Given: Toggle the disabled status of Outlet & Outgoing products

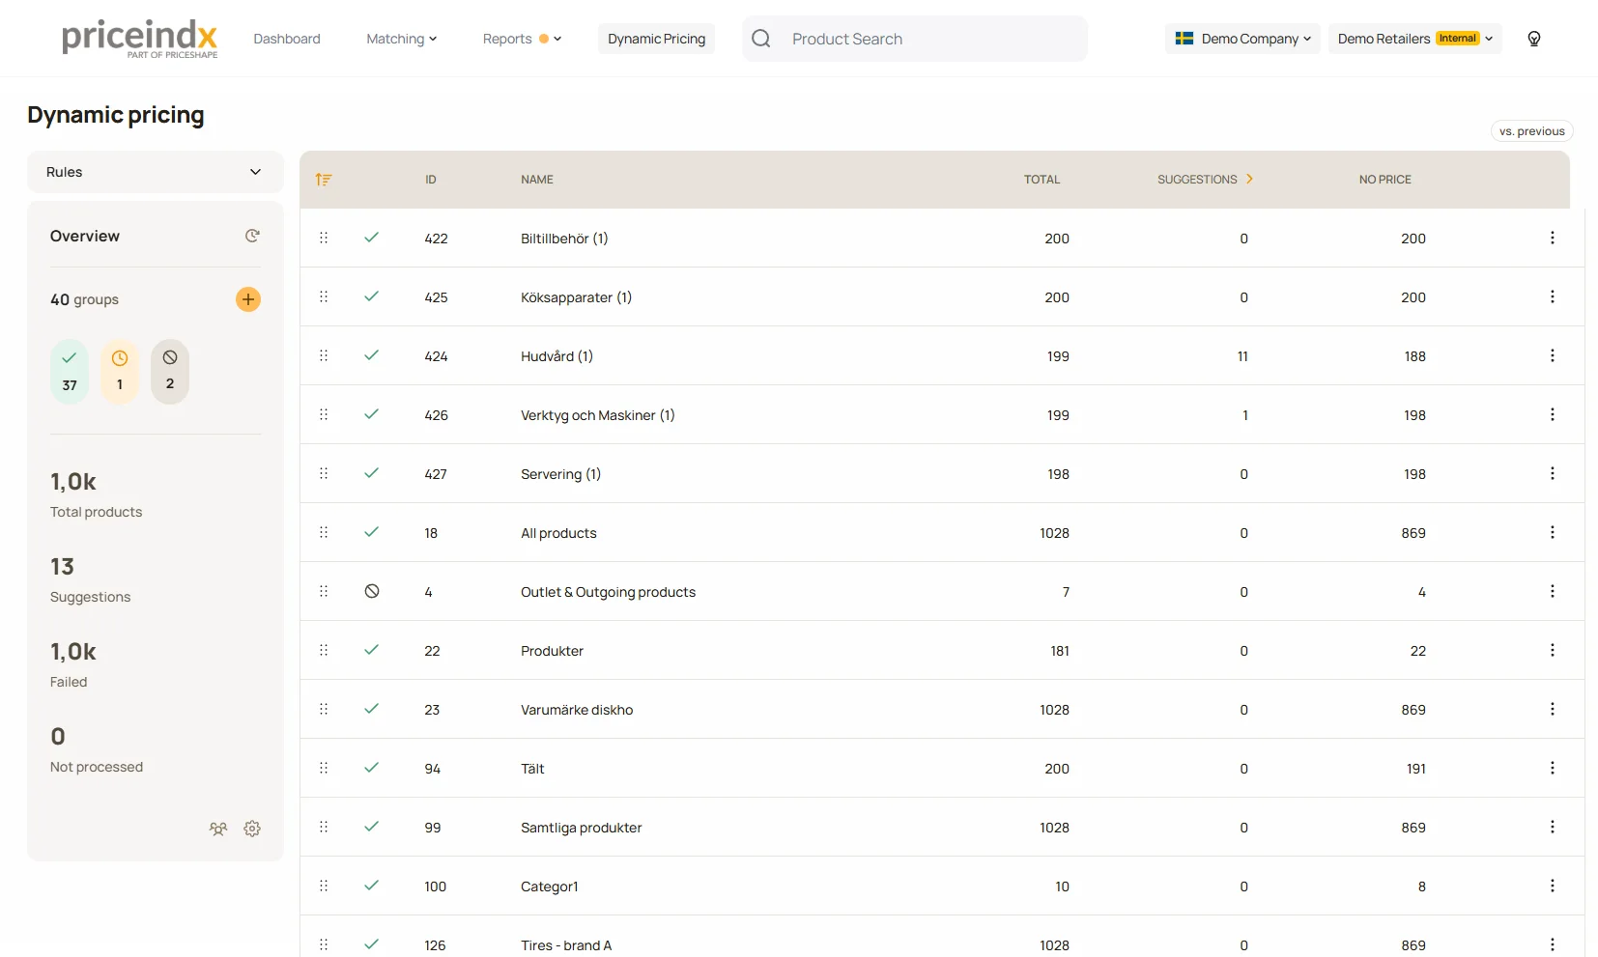Looking at the screenshot, I should [x=372, y=591].
